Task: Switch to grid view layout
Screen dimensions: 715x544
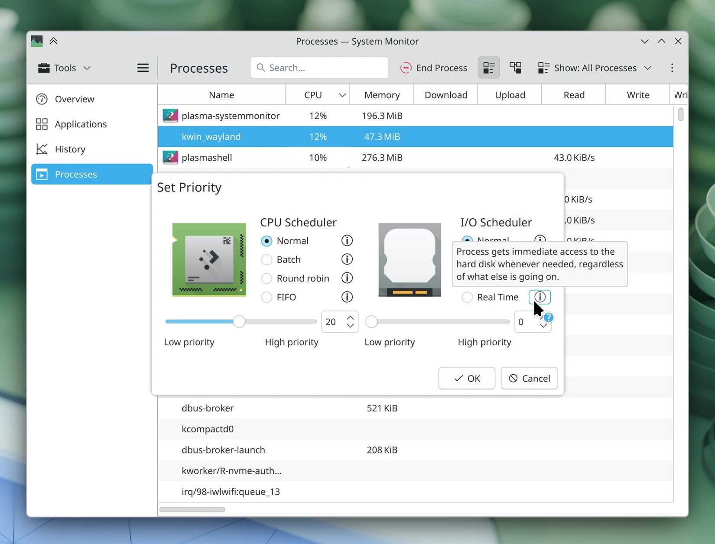Action: coord(515,68)
